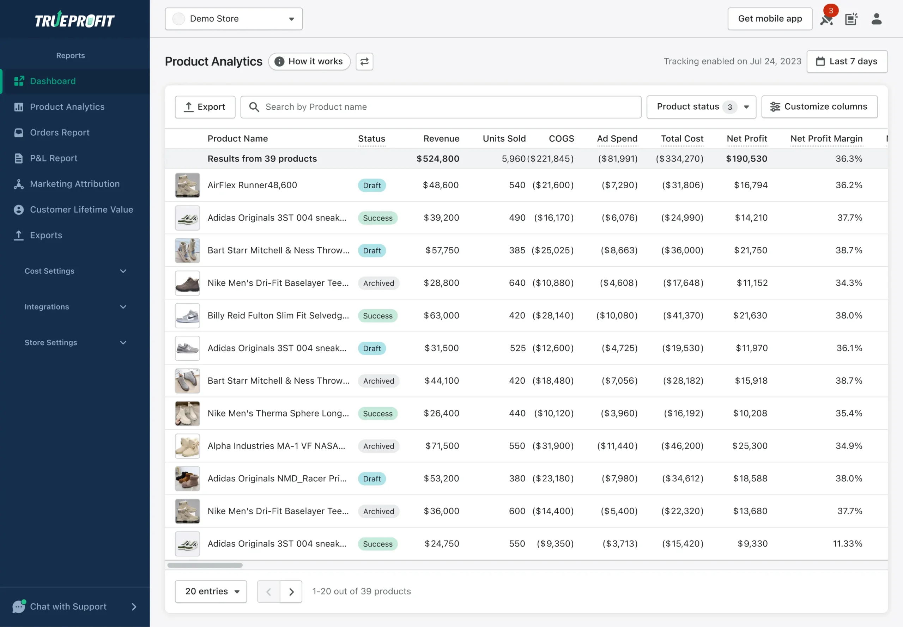
Task: Click the Ad Spend column header
Action: pos(617,139)
